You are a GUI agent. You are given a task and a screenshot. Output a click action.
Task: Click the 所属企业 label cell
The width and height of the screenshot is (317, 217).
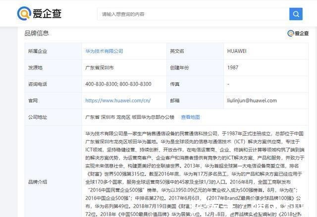[53, 51]
